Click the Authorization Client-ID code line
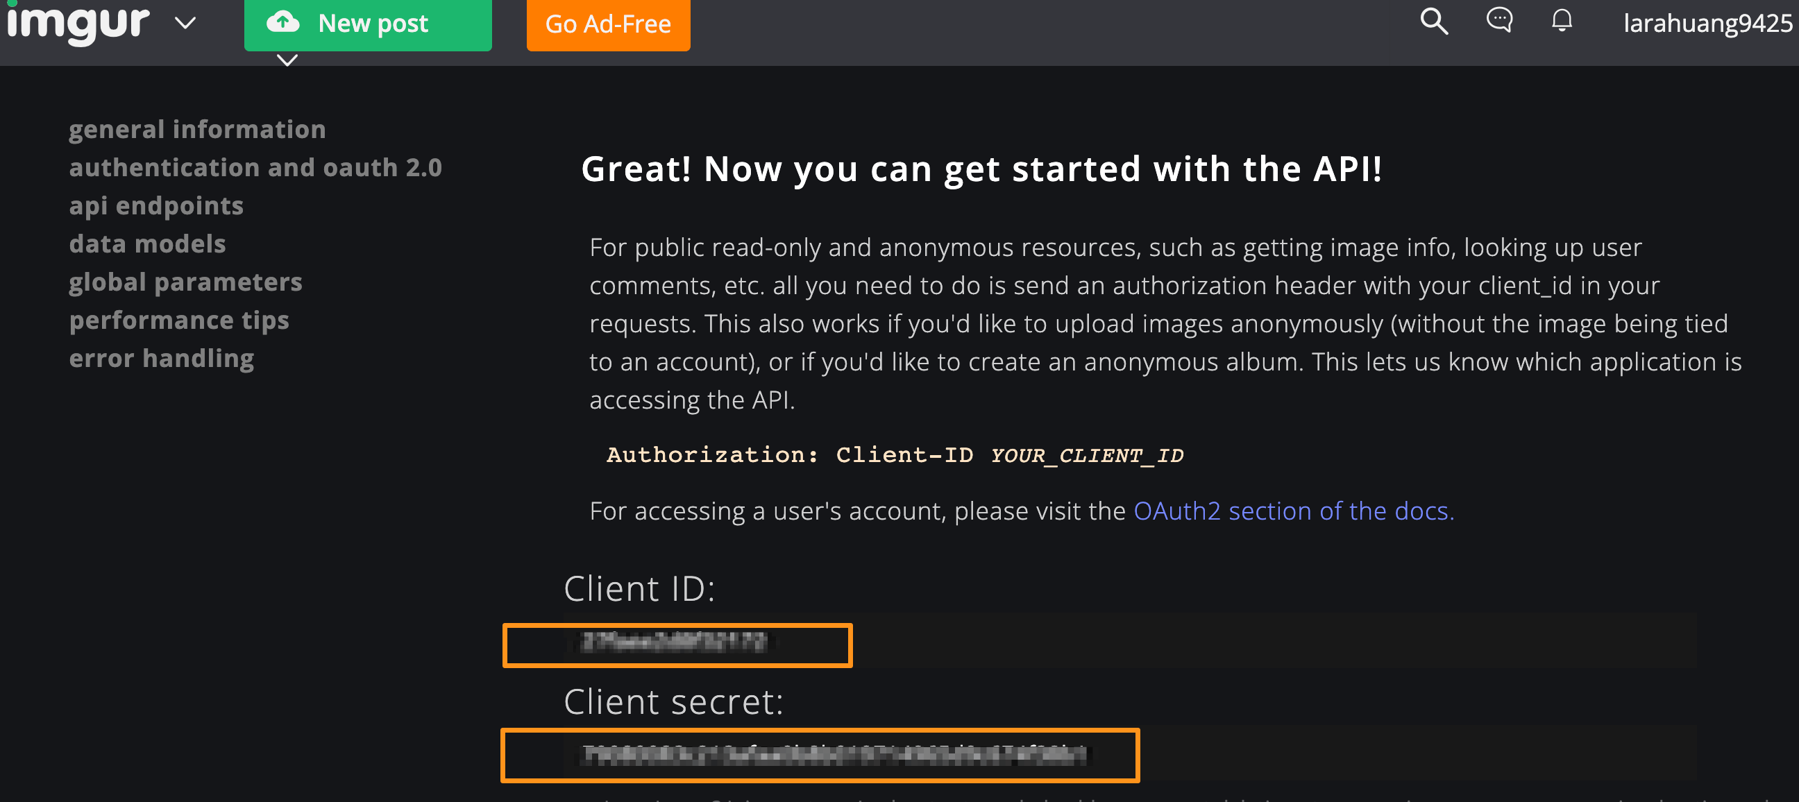 coord(894,455)
